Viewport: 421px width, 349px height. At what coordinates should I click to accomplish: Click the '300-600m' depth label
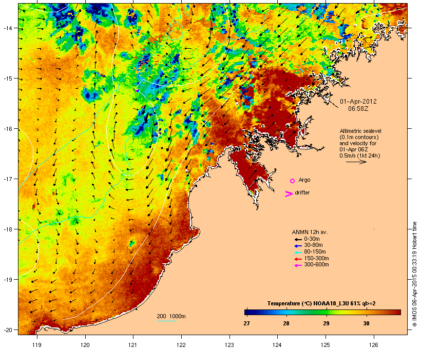(x=316, y=265)
